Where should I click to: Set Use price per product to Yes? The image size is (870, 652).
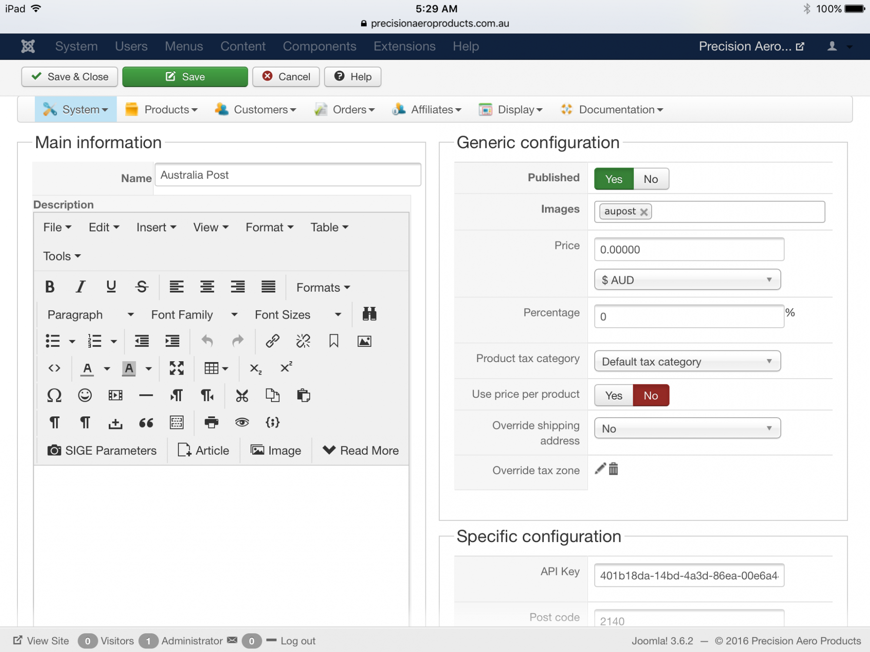[x=613, y=396]
